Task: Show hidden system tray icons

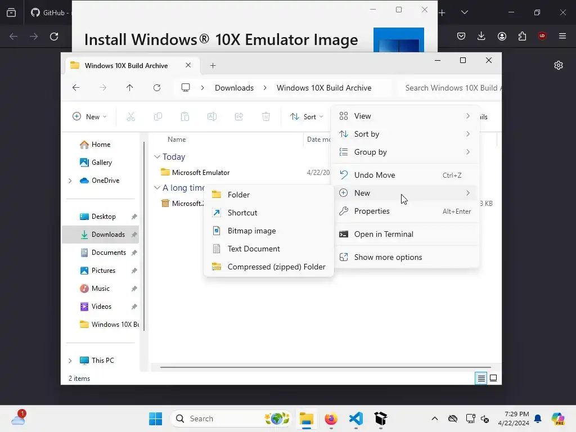Action: 435,418
